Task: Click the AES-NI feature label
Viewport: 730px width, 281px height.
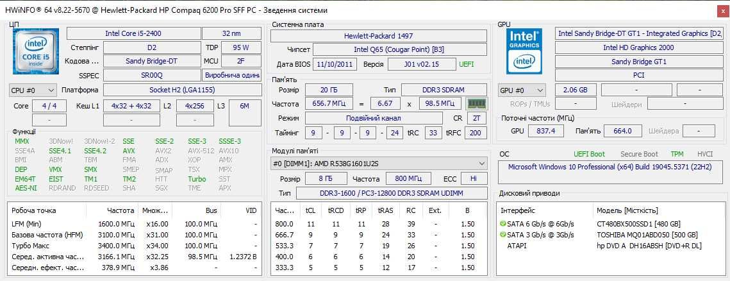Action: point(26,188)
